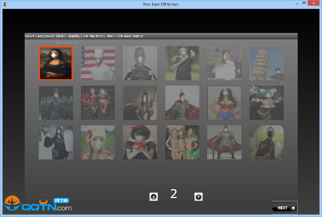Image resolution: width=322 pixels, height=217 pixels.
Task: Choose the chef with American flag photo
Action: click(x=98, y=63)
